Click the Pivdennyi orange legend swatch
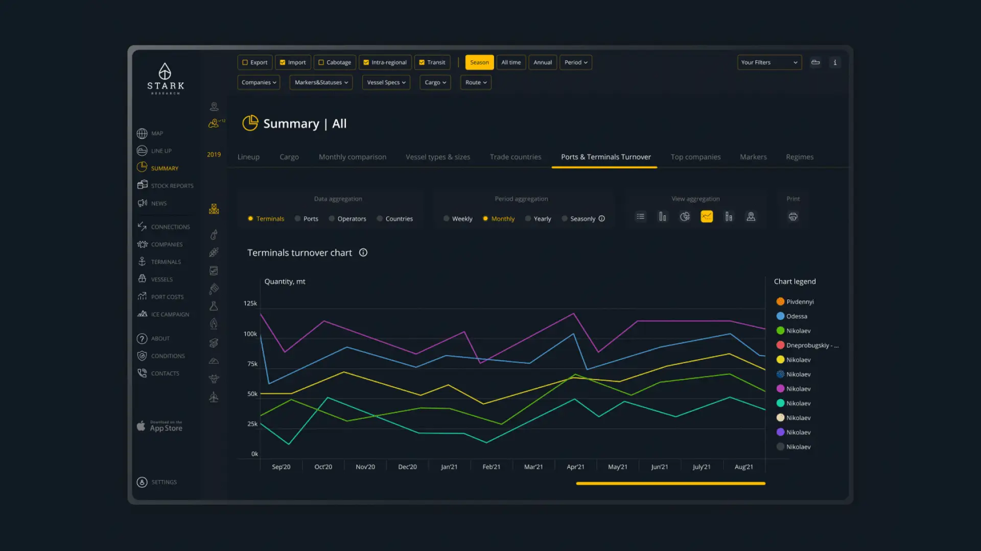Image resolution: width=981 pixels, height=551 pixels. 780,302
